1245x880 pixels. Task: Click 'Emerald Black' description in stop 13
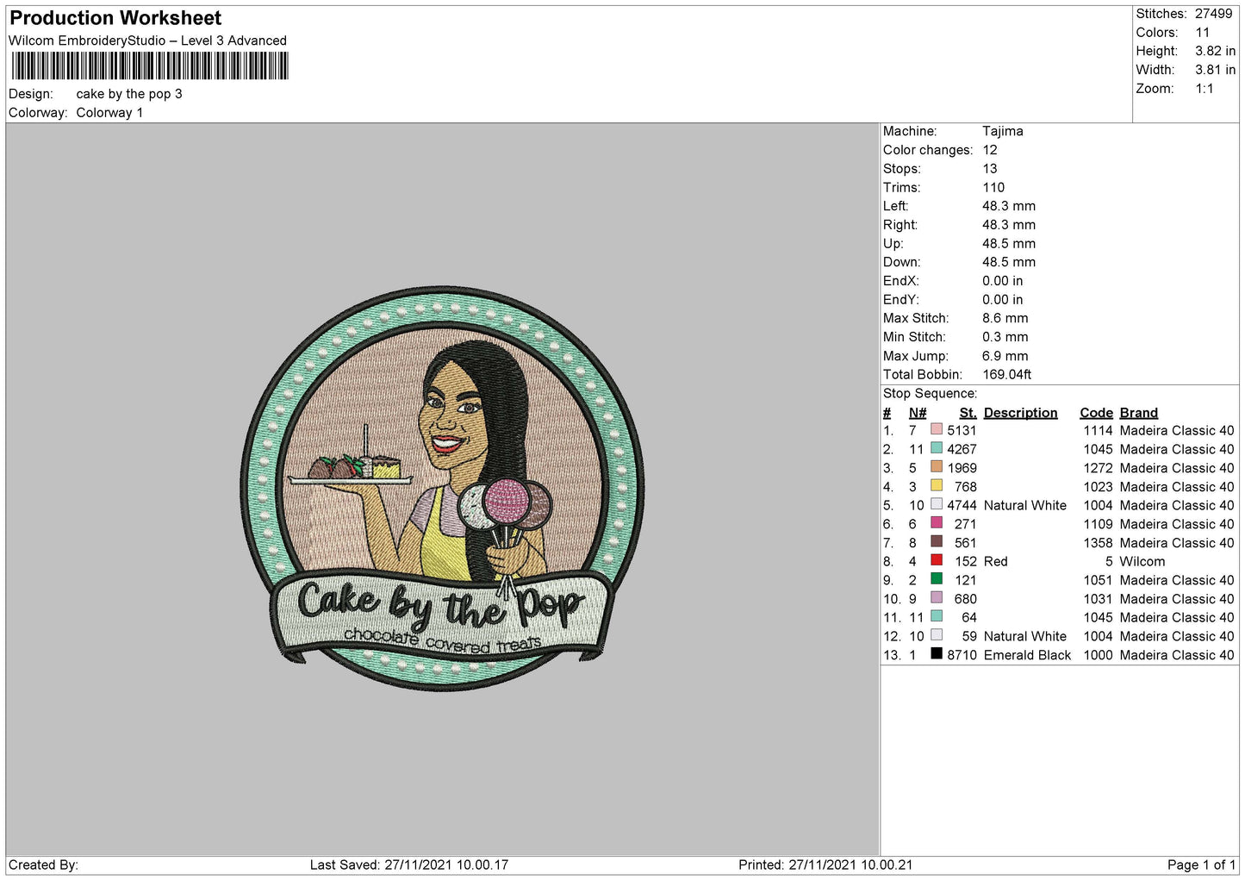pos(1027,655)
